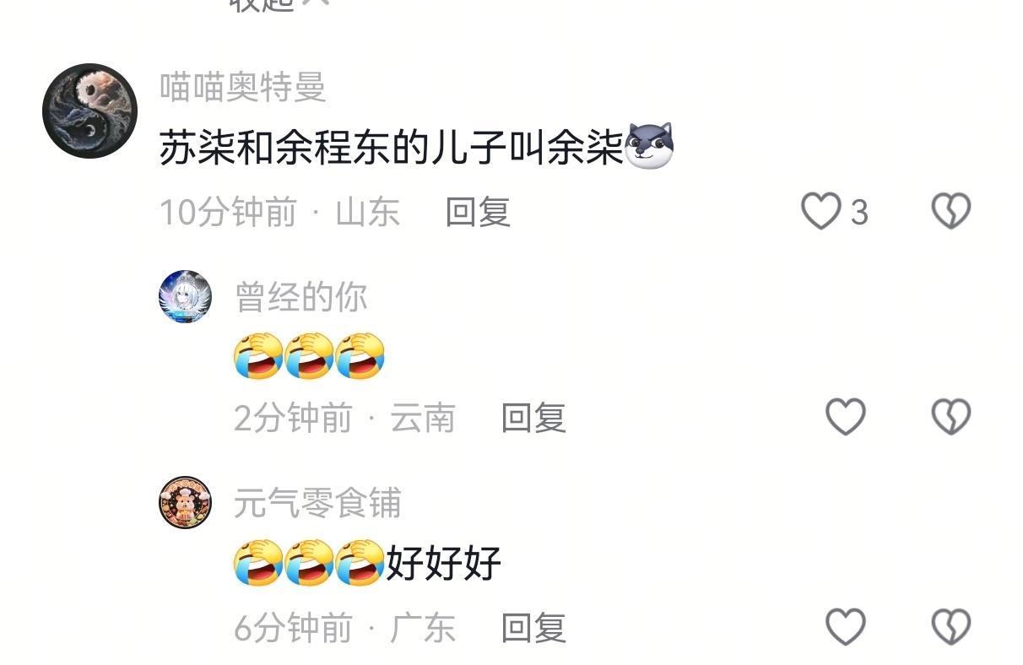
Task: Tap 回复 under 元气零食铺's 好好好 reply
Action: (x=533, y=627)
